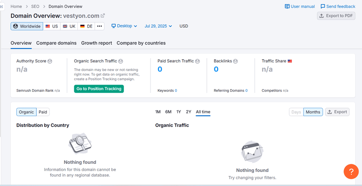362x186 pixels.
Task: Select the Worldwide database
Action: (x=27, y=26)
